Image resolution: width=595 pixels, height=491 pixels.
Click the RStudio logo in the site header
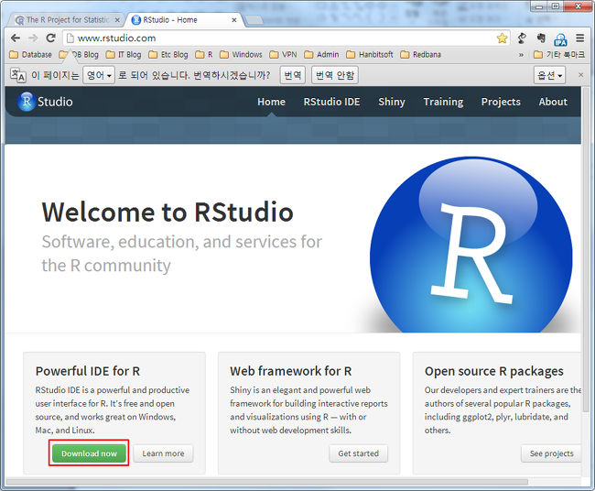(45, 102)
